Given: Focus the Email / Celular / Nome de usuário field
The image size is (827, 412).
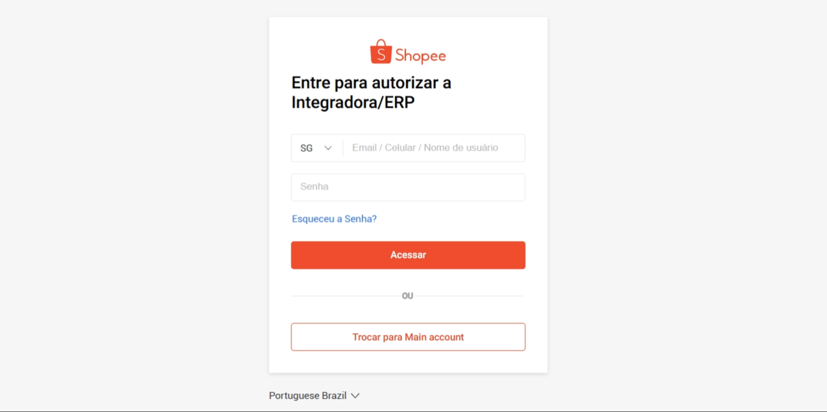Looking at the screenshot, I should point(434,148).
